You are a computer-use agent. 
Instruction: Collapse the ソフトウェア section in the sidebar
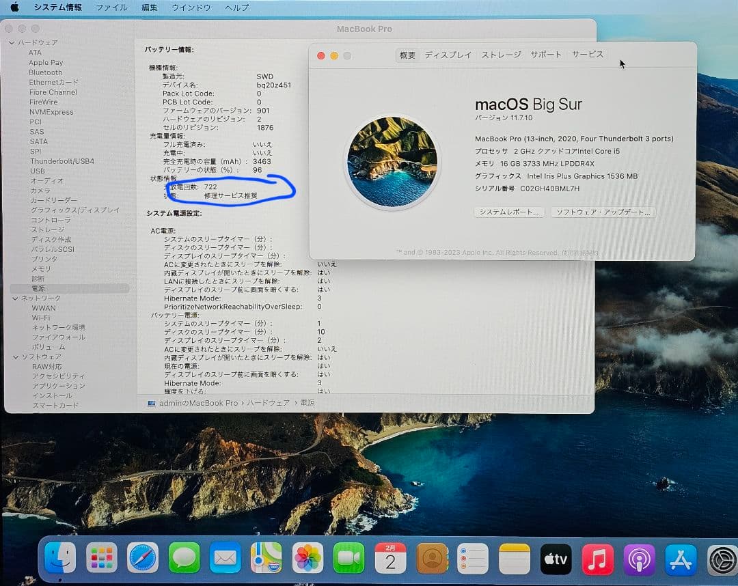15,357
